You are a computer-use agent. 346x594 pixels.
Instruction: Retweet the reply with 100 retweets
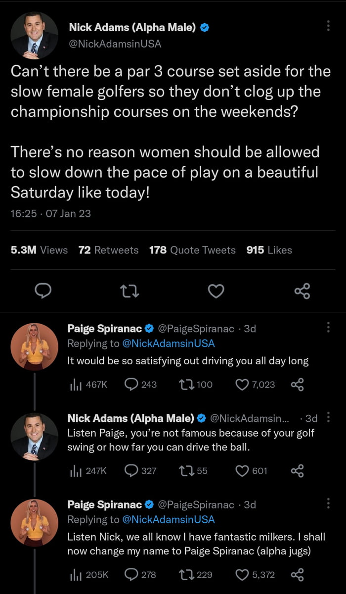click(189, 384)
